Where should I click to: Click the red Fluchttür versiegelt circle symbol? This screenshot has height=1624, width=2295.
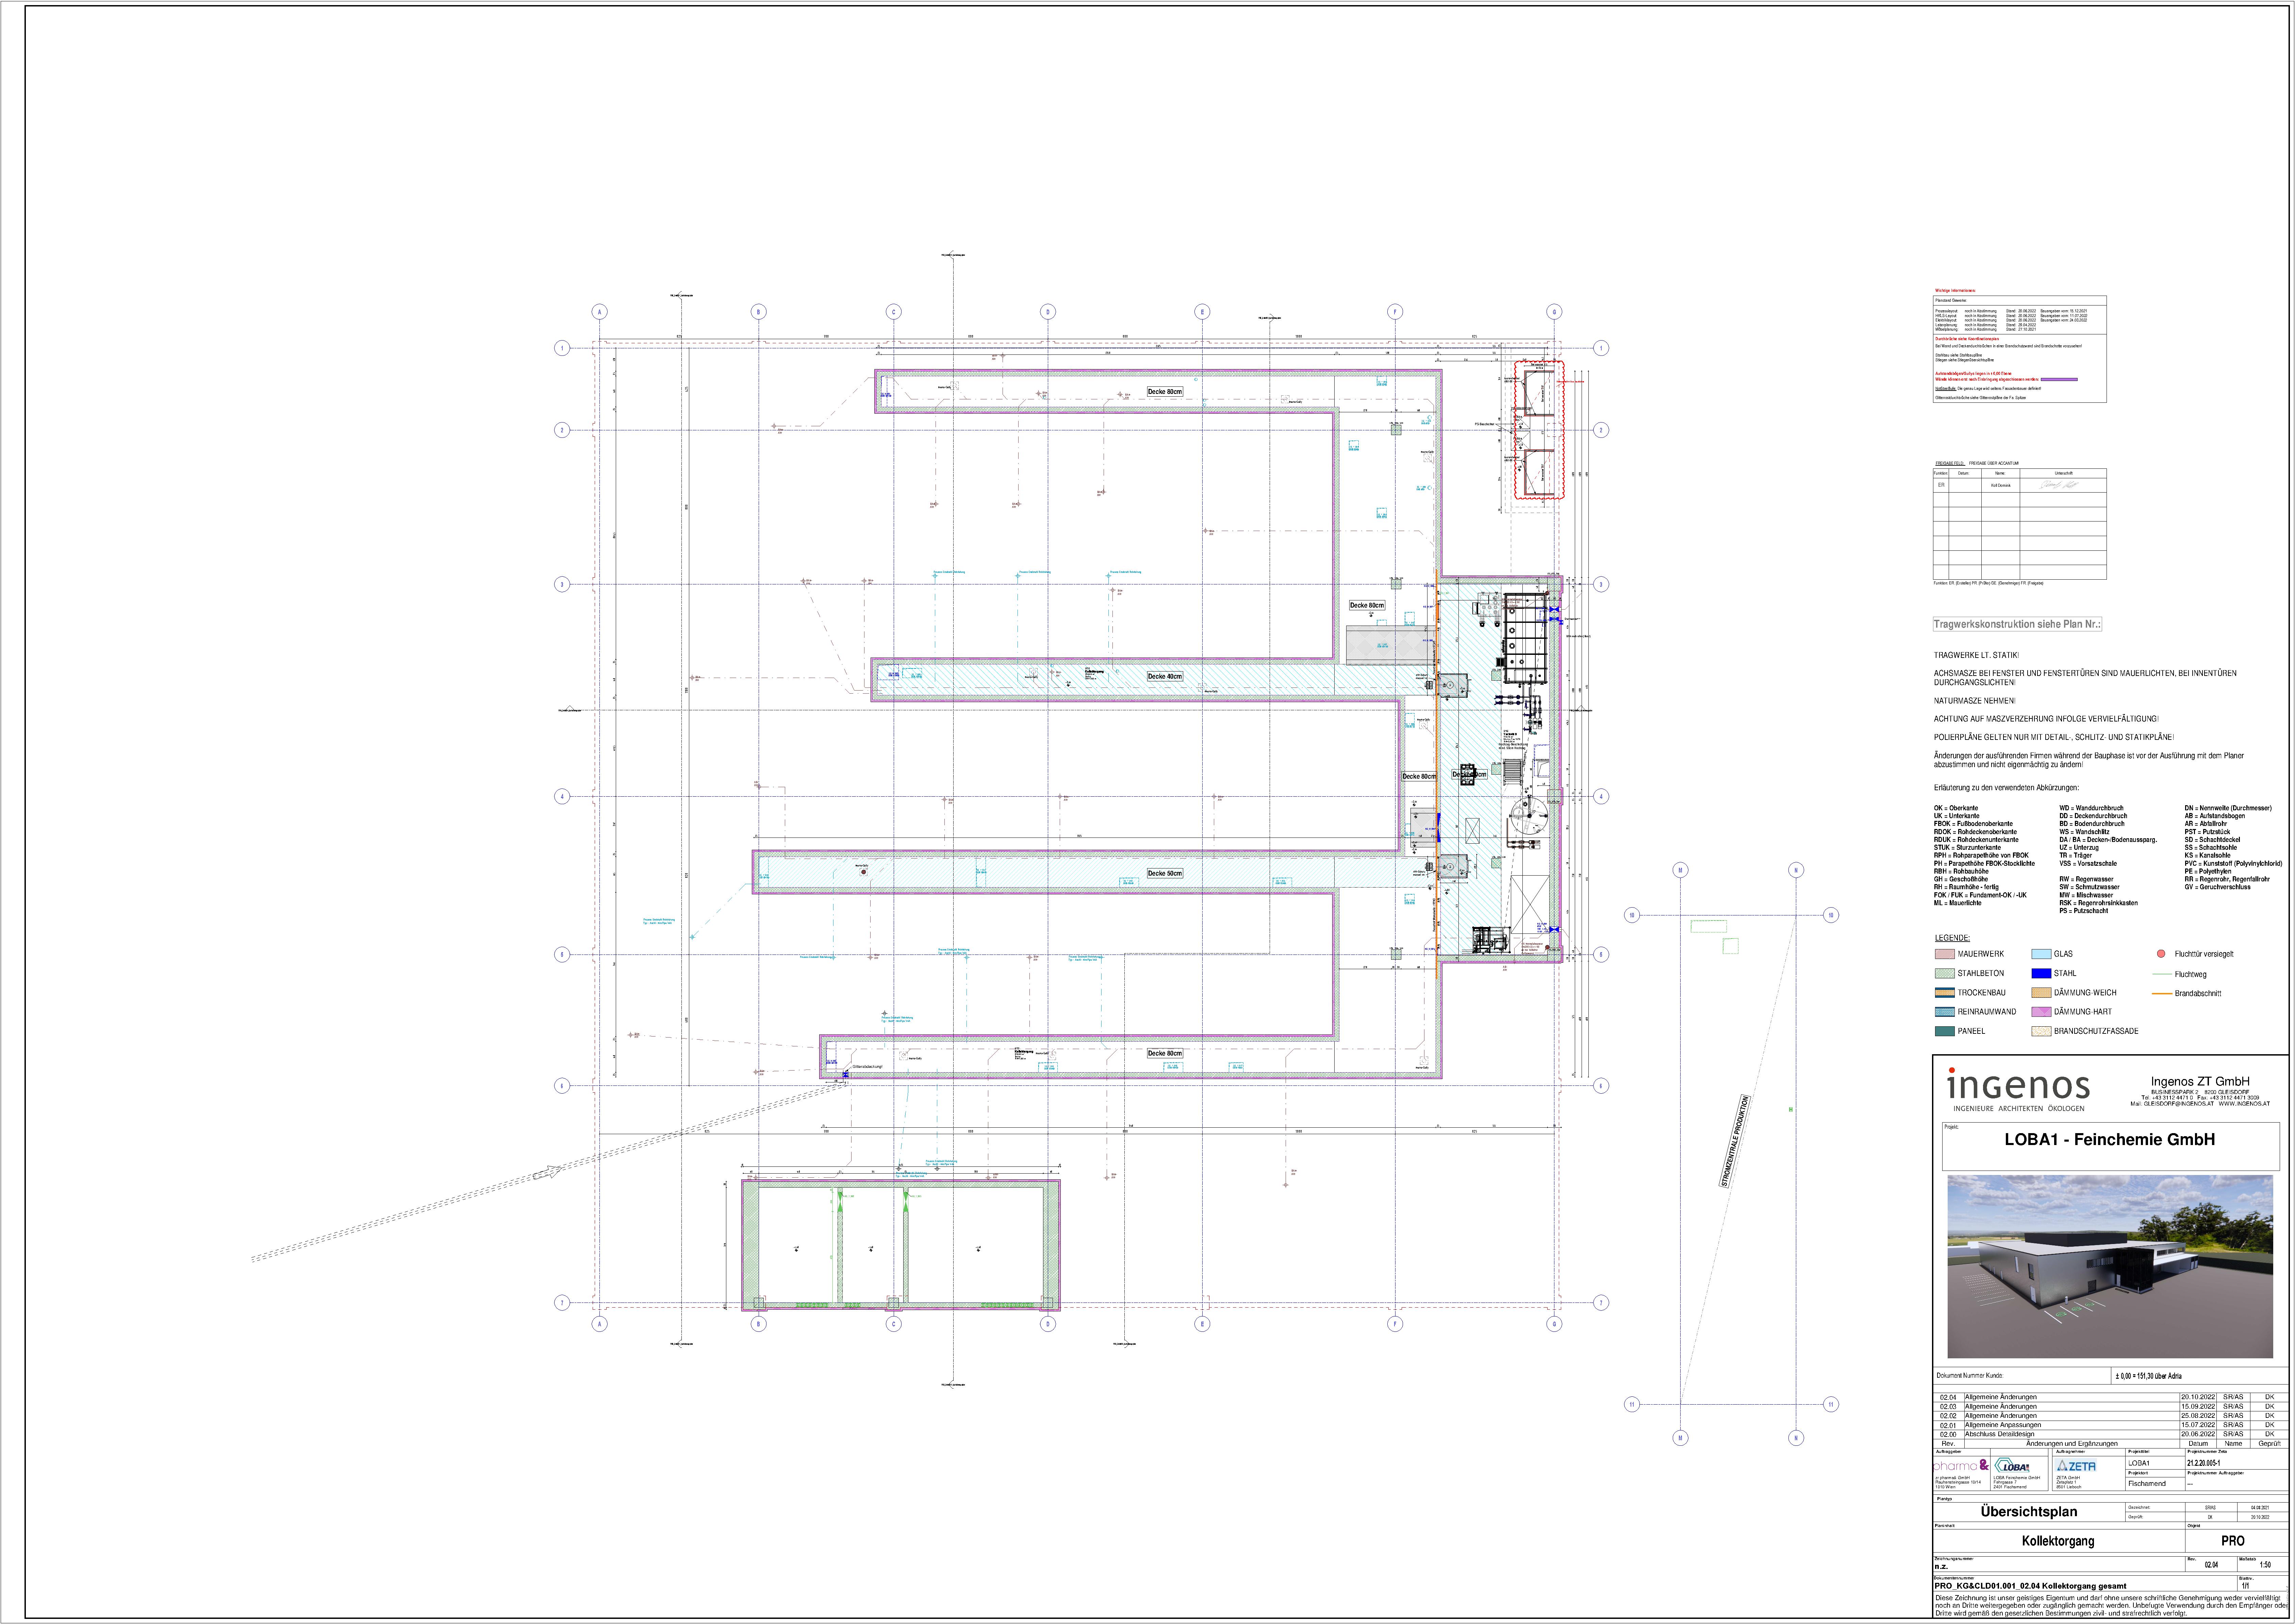click(x=2161, y=954)
